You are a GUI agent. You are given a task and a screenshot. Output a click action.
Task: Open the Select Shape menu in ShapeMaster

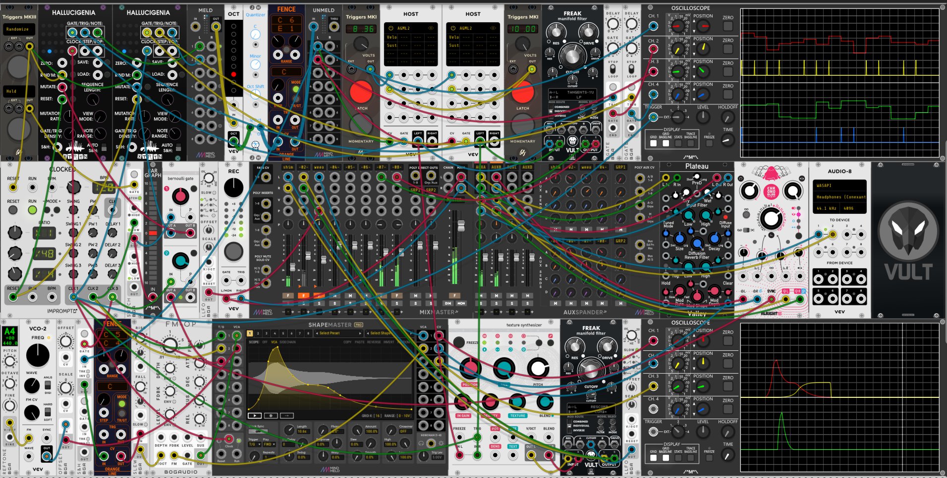pyautogui.click(x=389, y=334)
